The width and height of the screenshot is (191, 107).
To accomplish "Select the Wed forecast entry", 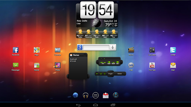I will pos(105,34).
